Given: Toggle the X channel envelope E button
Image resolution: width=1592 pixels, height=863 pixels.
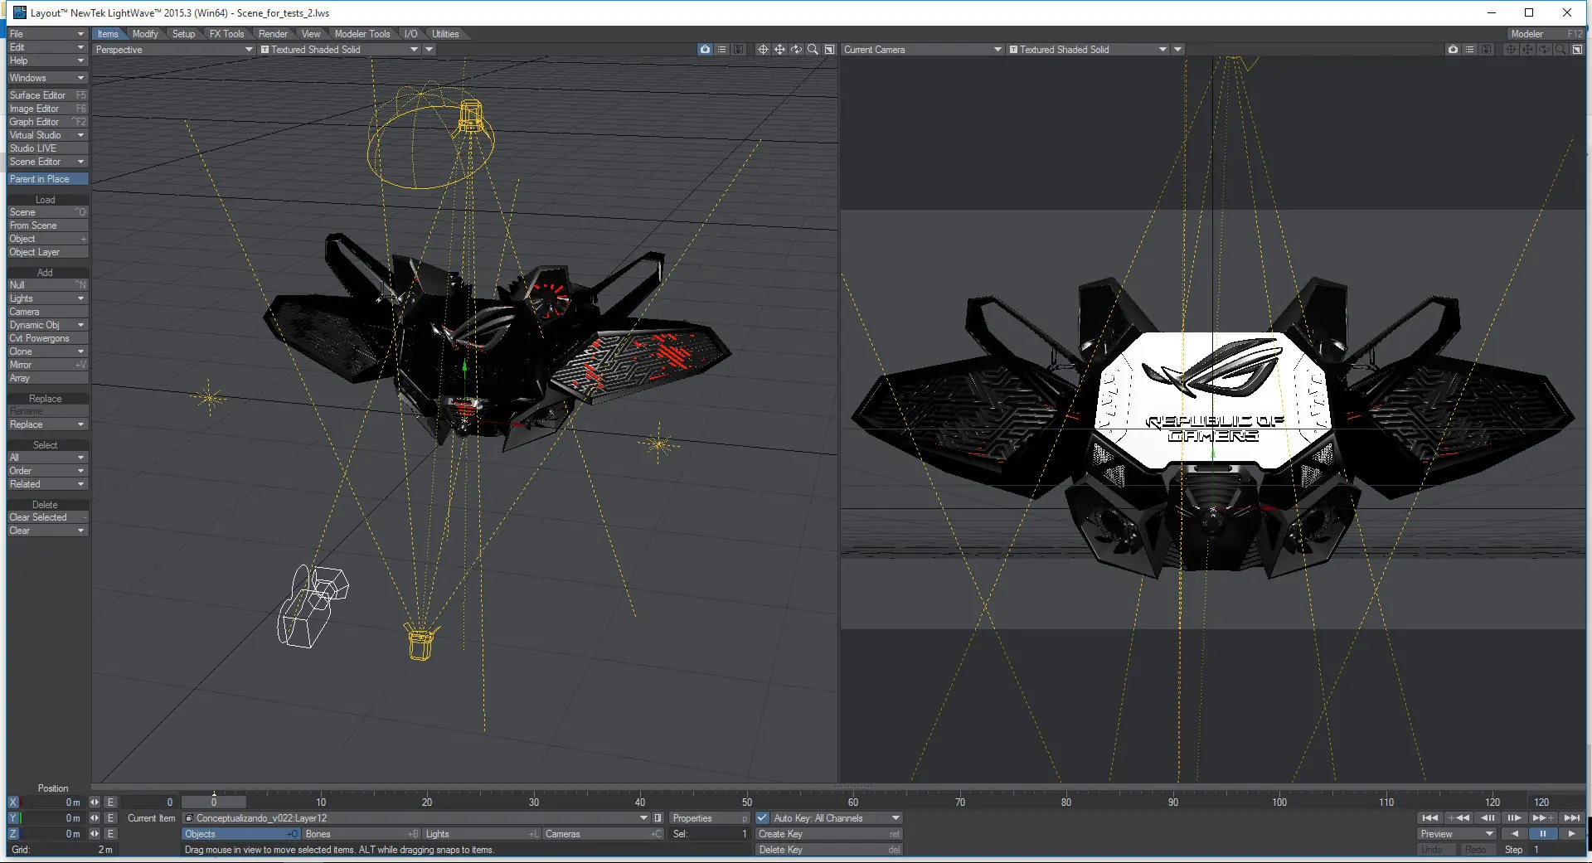Looking at the screenshot, I should pyautogui.click(x=110, y=802).
